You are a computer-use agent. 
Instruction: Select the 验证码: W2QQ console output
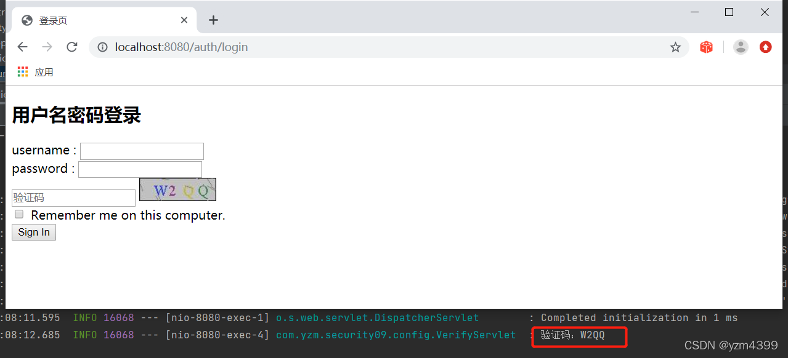[573, 335]
